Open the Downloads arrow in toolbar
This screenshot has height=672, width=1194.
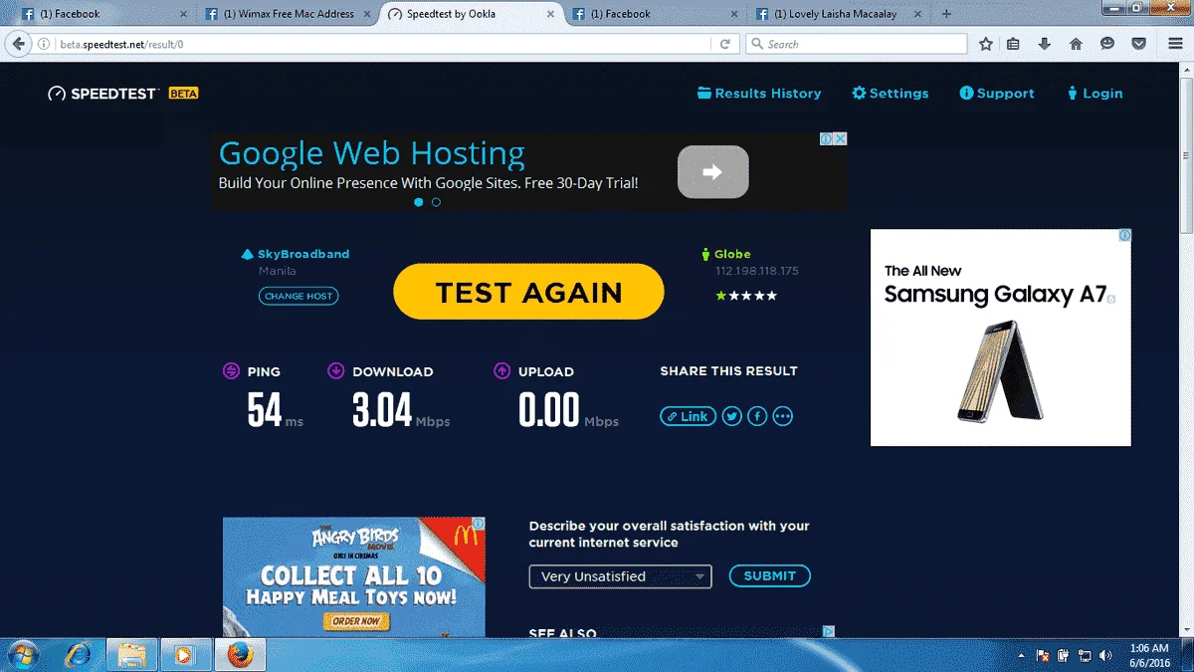coord(1044,44)
